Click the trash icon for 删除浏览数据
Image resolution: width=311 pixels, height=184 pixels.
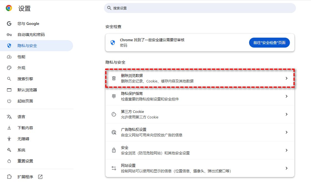pyautogui.click(x=114, y=78)
